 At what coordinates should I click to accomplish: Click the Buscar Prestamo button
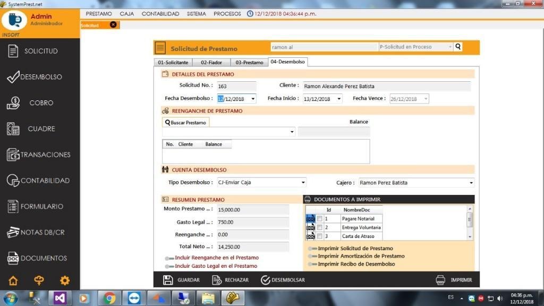coord(185,123)
